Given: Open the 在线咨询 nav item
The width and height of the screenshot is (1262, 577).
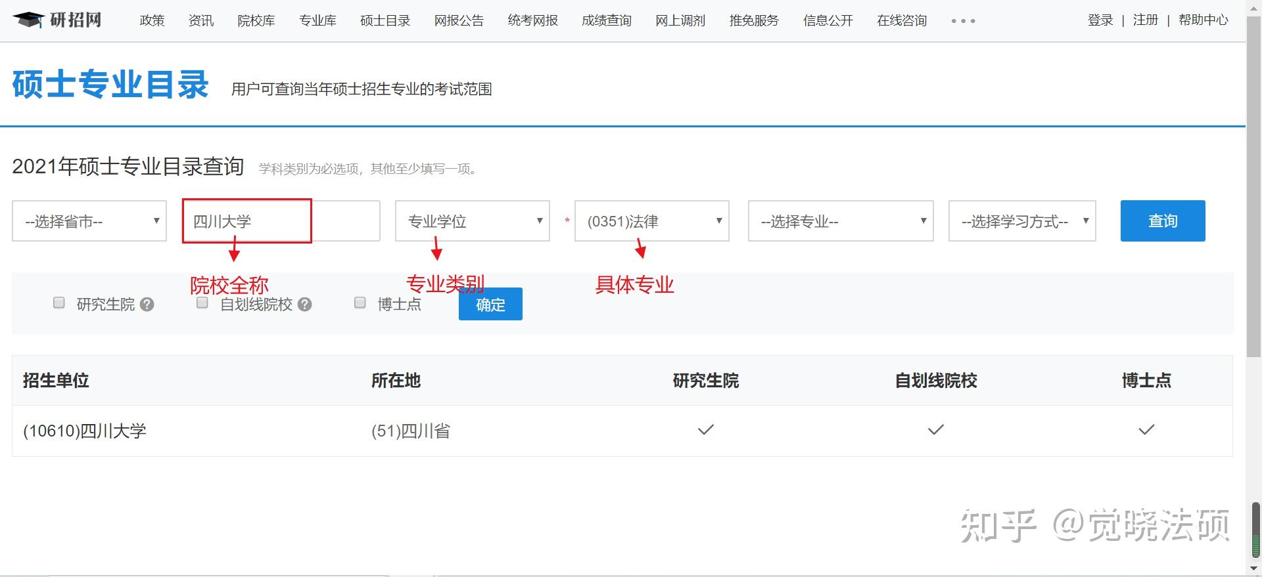Looking at the screenshot, I should coord(902,20).
